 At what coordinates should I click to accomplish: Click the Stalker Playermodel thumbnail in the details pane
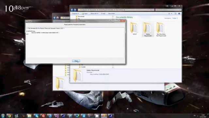tap(77, 75)
